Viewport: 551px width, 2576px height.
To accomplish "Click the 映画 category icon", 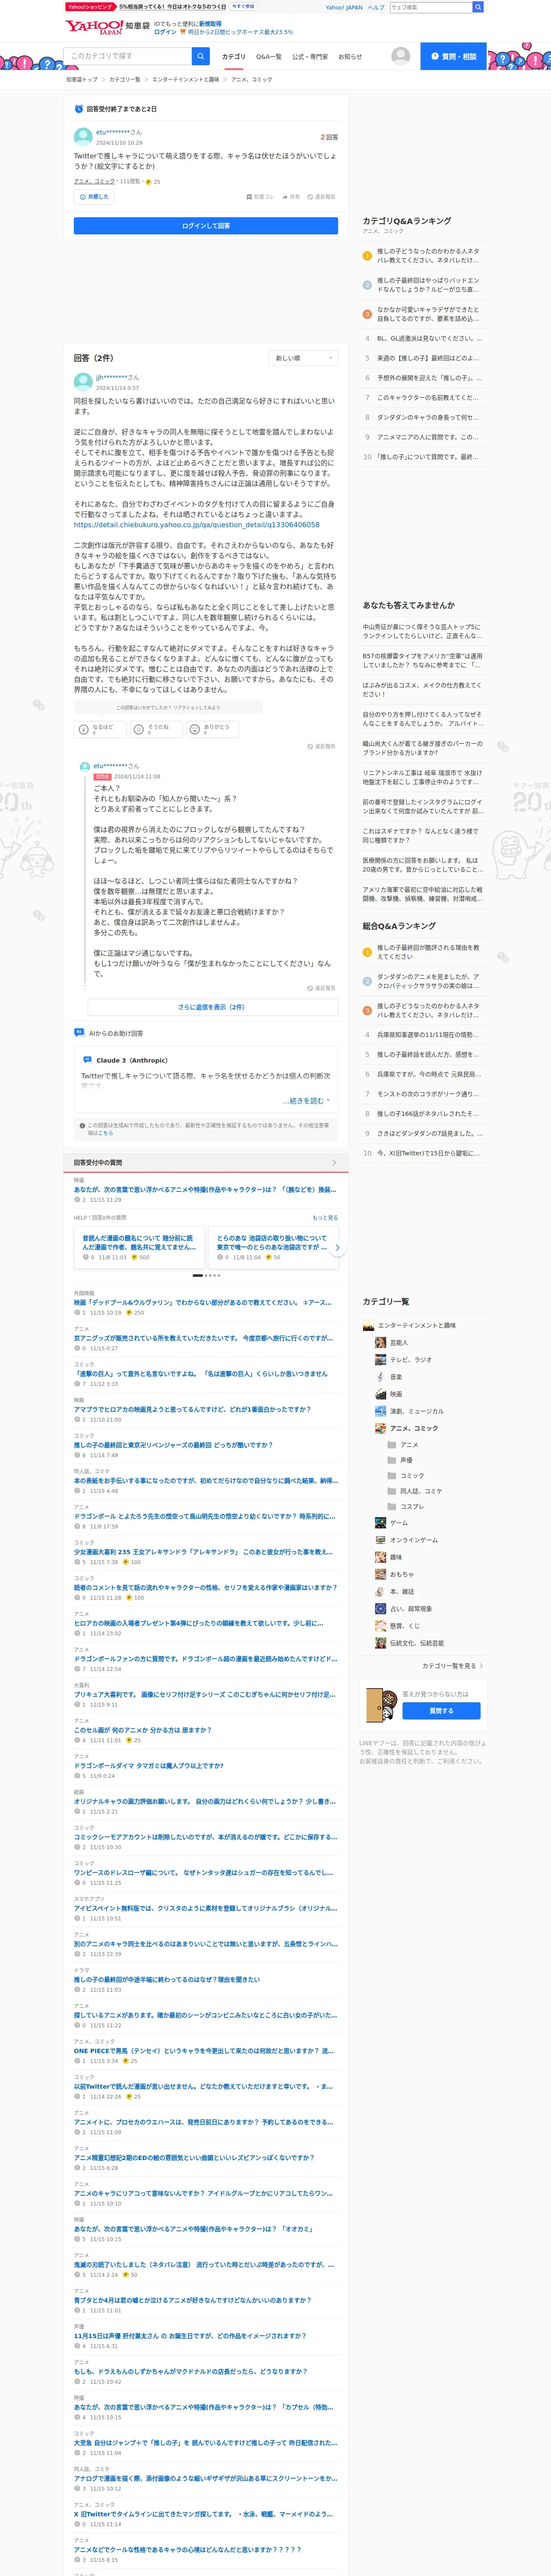I will [x=380, y=1394].
